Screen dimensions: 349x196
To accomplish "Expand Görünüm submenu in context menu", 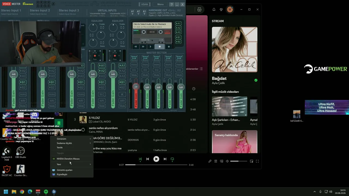I will [x=72, y=139].
